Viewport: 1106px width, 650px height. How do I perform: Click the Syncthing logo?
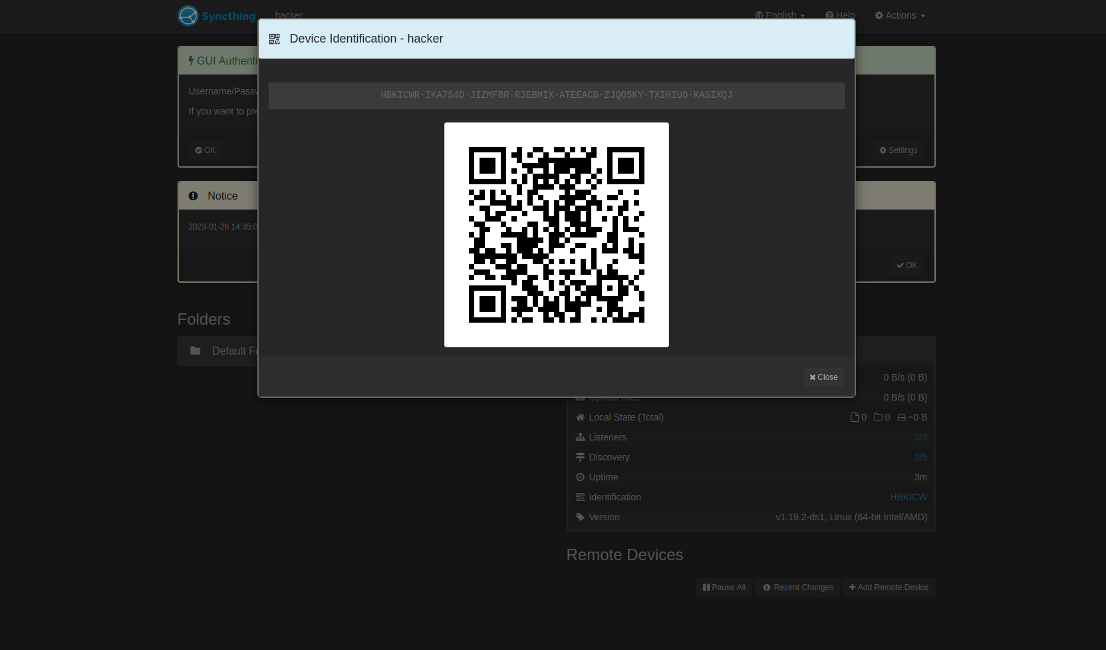217,15
